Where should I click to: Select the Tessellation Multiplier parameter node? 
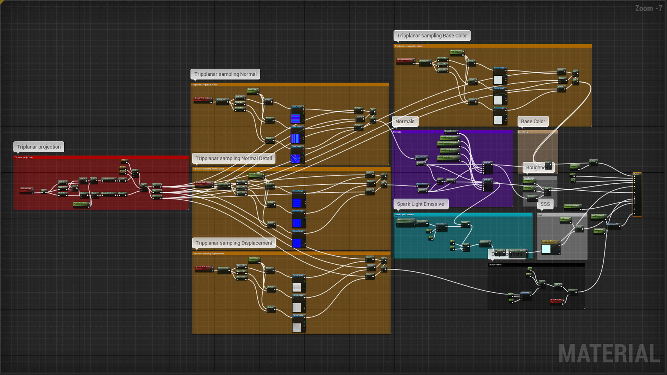[x=572, y=206]
